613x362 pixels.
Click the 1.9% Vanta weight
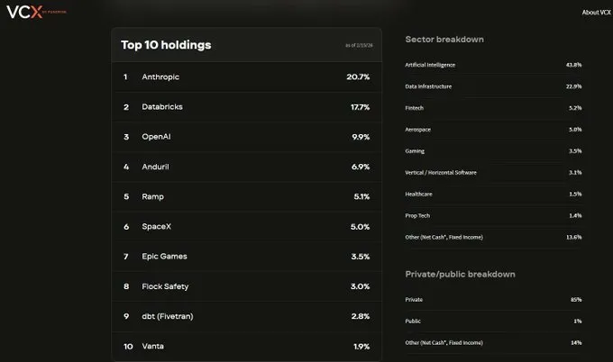361,347
